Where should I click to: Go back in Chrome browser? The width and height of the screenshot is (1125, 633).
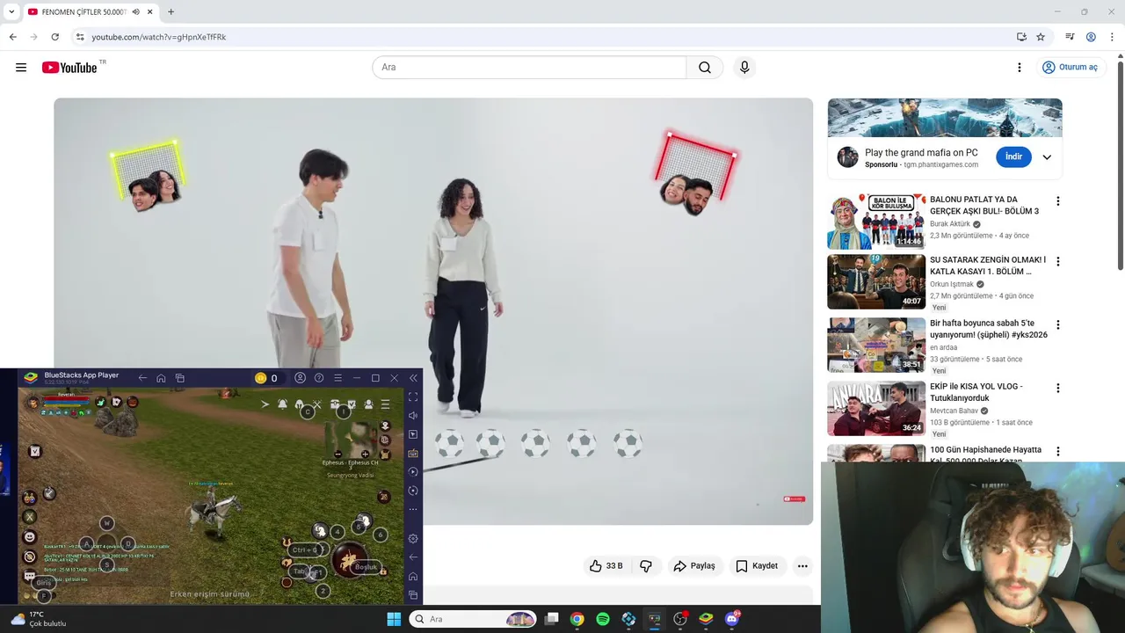pyautogui.click(x=12, y=37)
